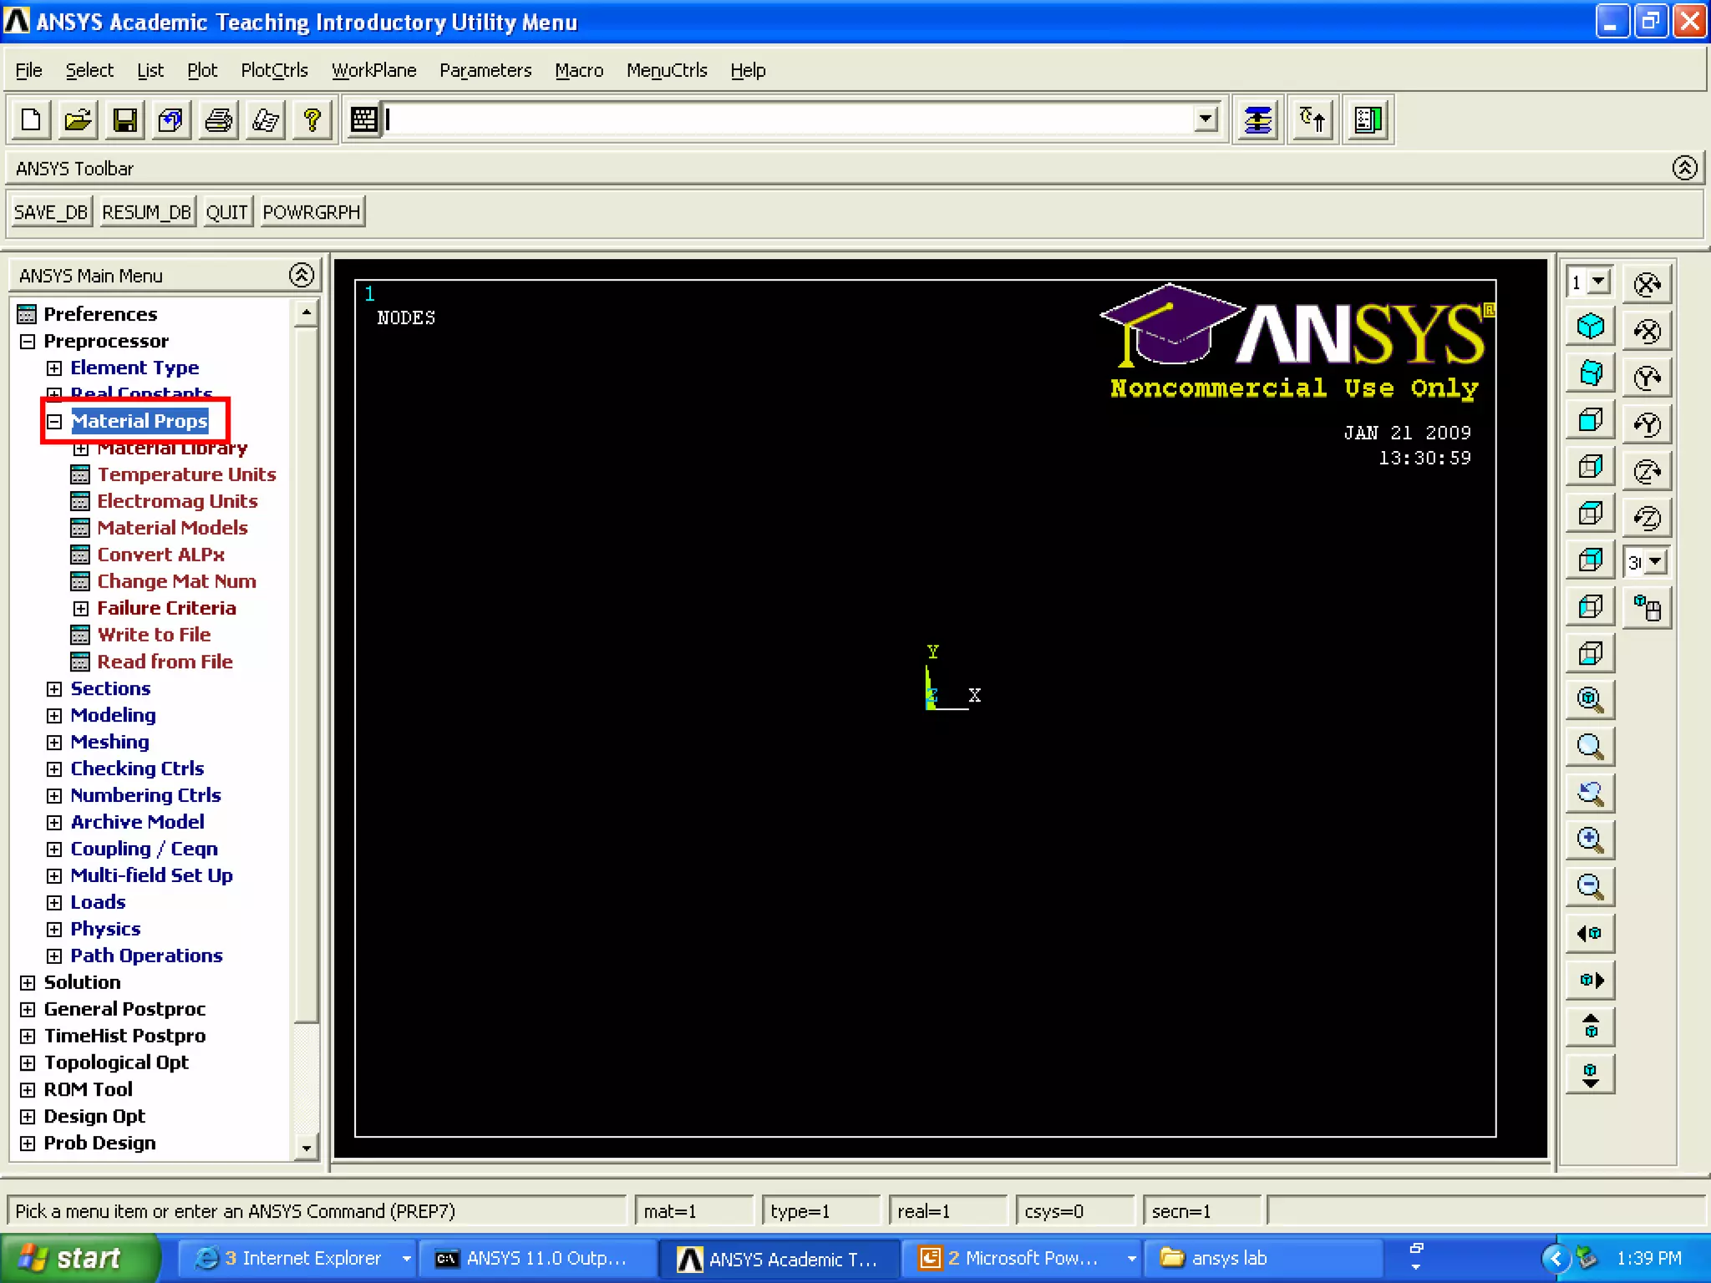Click the Pan Model Left arrow icon
1711x1283 pixels.
pyautogui.click(x=1590, y=933)
